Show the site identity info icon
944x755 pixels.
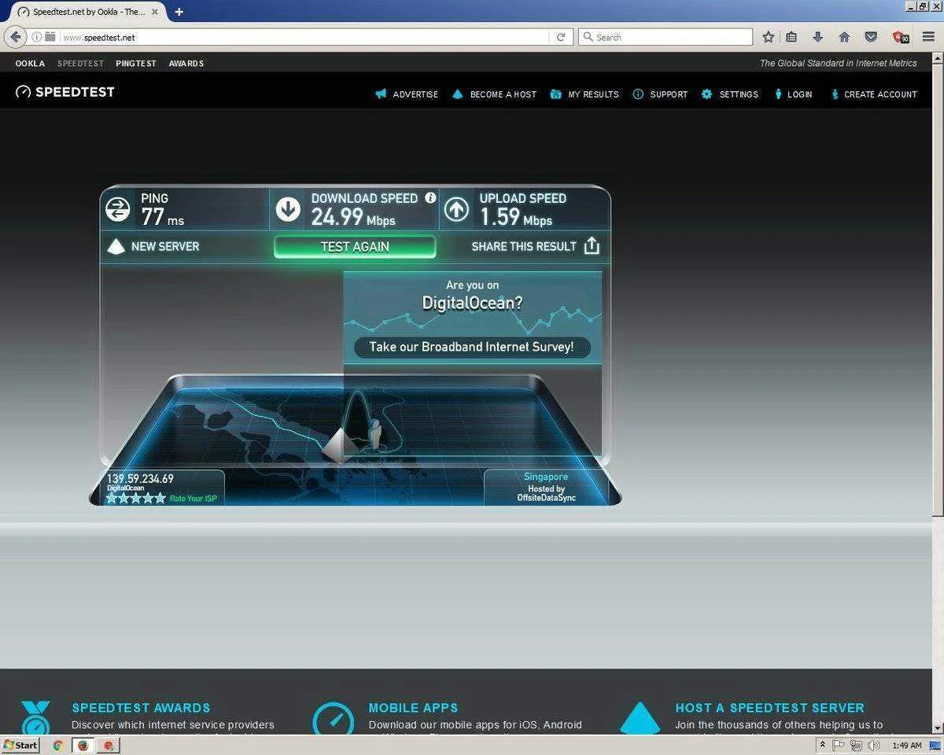(x=36, y=37)
